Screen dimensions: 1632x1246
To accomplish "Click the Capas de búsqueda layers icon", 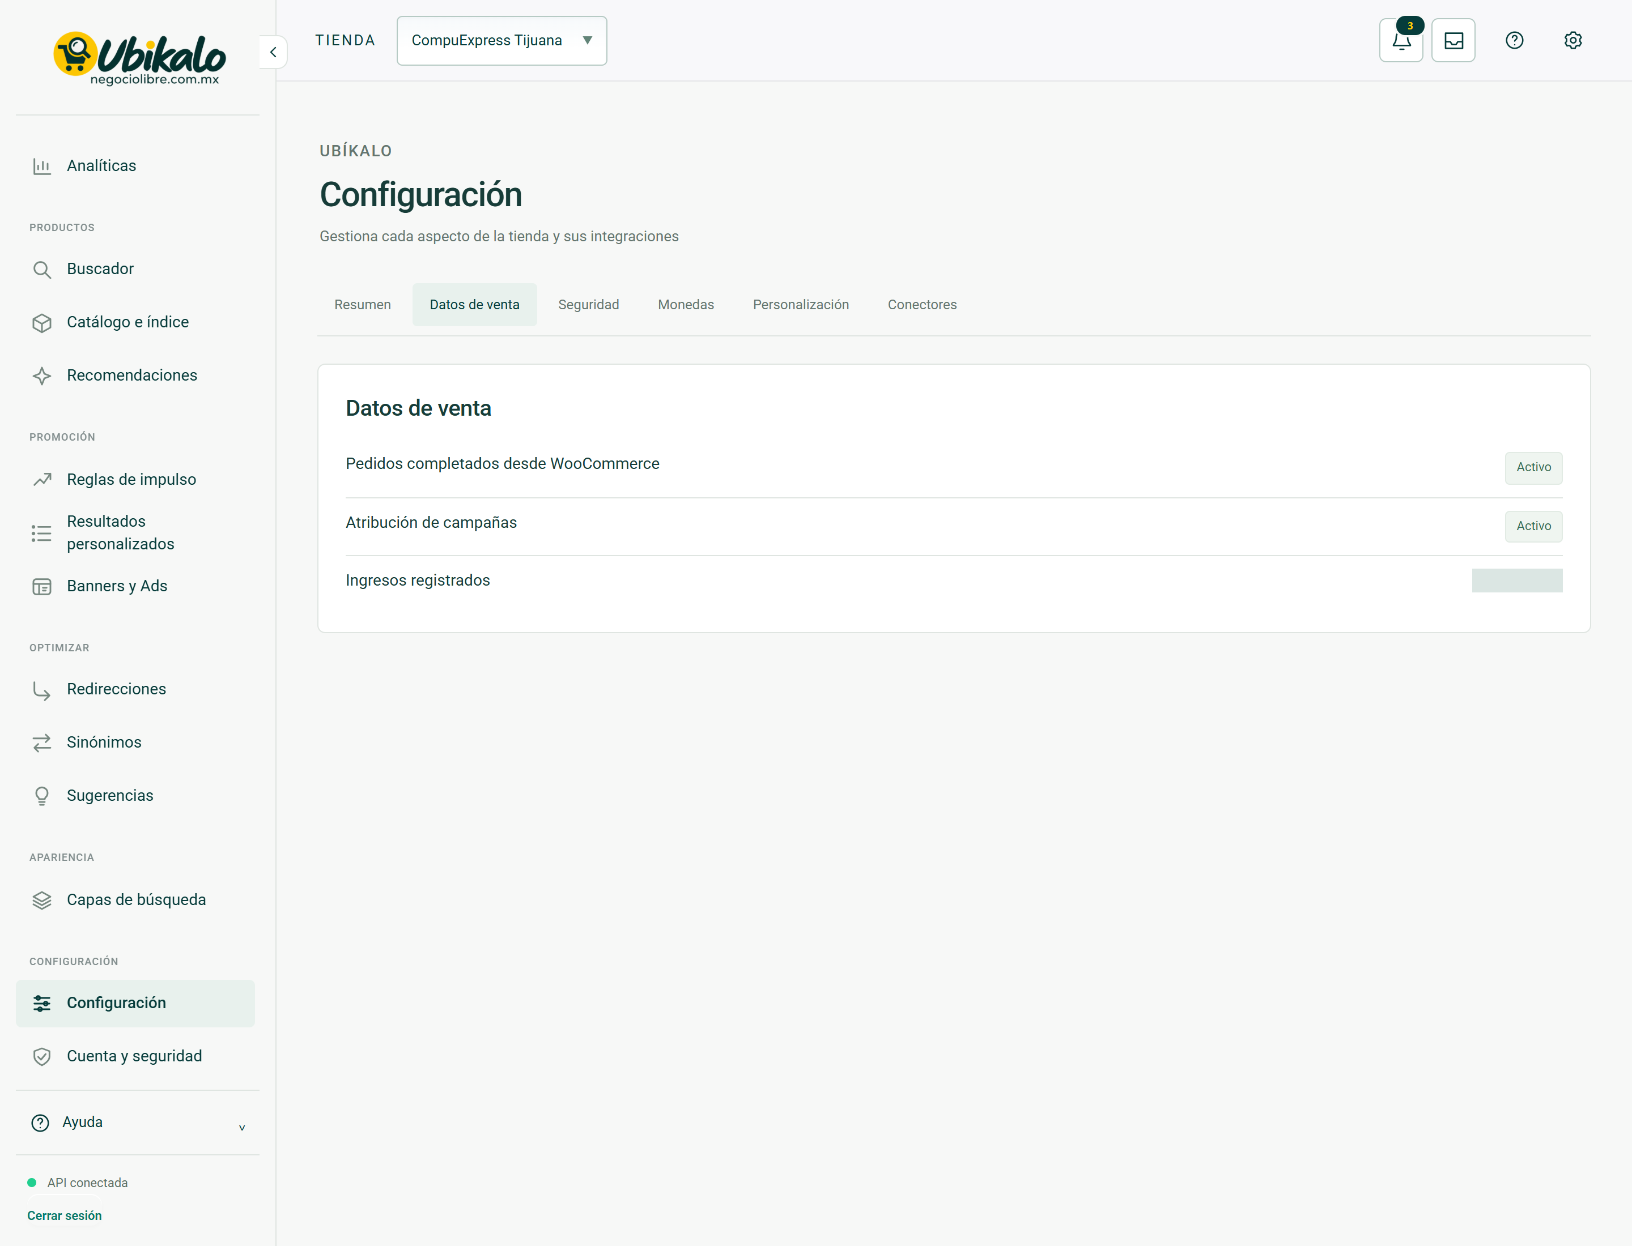I will tap(41, 901).
